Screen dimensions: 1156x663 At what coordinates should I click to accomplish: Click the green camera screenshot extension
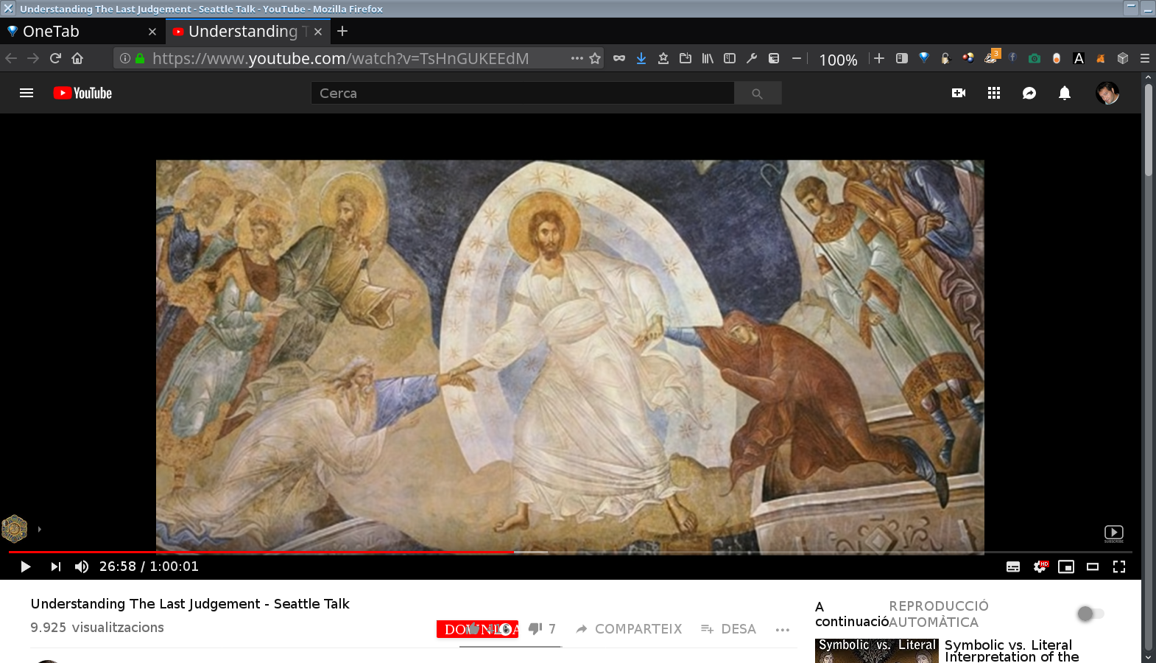[1035, 58]
